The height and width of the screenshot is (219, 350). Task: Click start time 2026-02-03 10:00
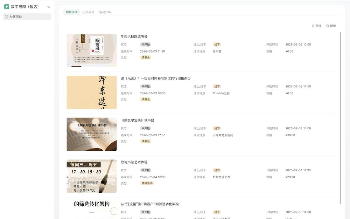(298, 45)
